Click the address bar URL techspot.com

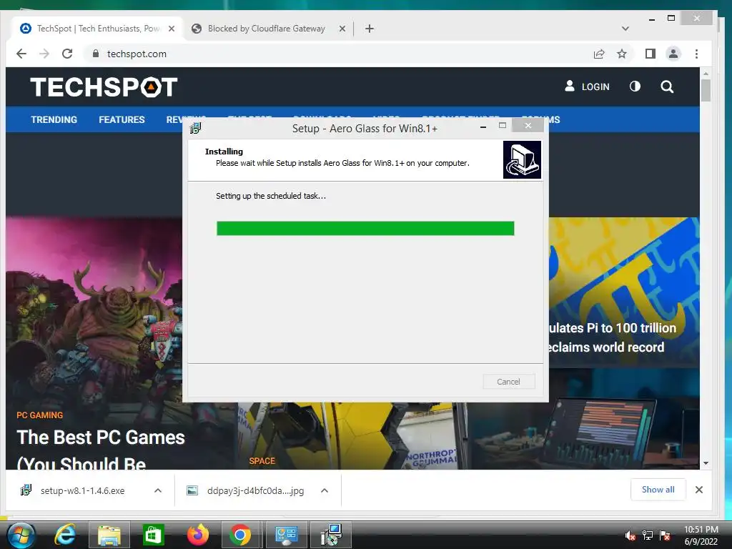[137, 54]
